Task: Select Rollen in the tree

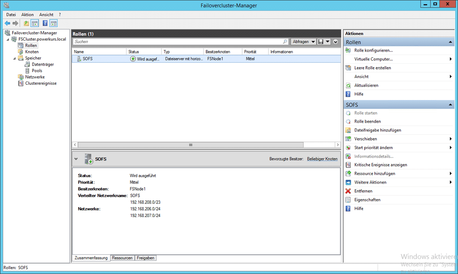Action: pyautogui.click(x=31, y=46)
